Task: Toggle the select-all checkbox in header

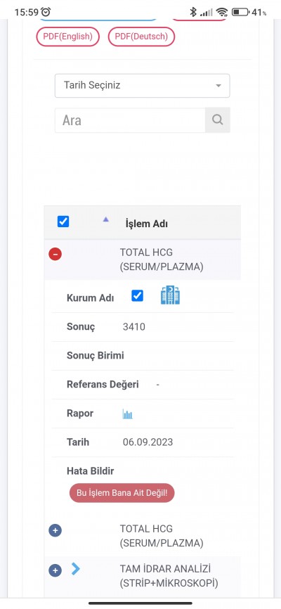Action: pos(63,222)
